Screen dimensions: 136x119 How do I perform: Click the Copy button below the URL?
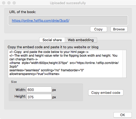coord(98,29)
